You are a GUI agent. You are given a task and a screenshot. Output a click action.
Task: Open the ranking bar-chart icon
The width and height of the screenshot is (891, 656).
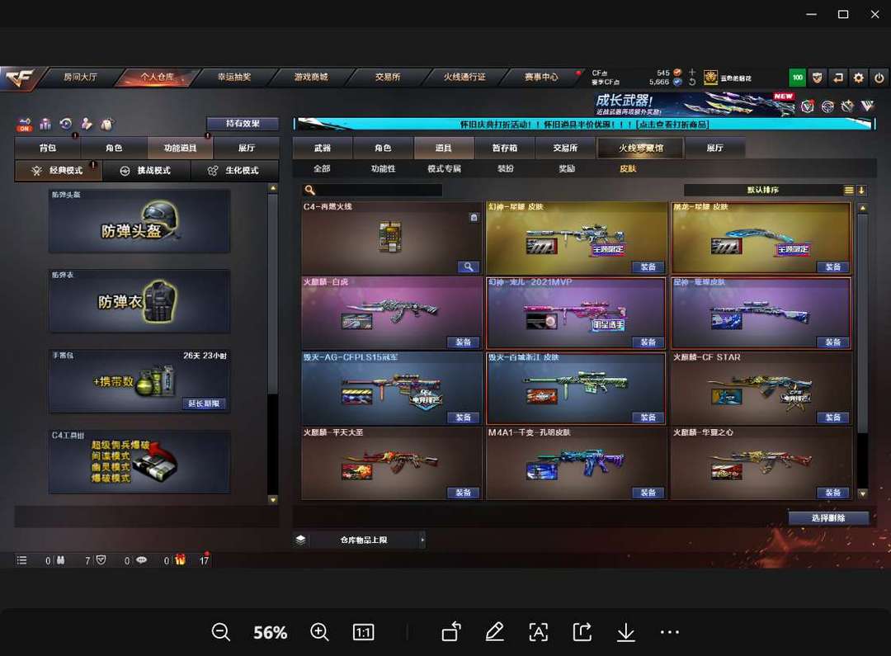[x=45, y=124]
